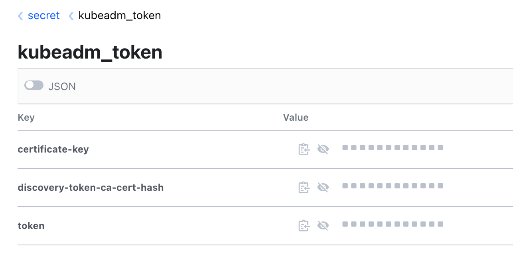The image size is (513, 278).
Task: Copy the certificate-key value to clipboard
Action: 304,149
